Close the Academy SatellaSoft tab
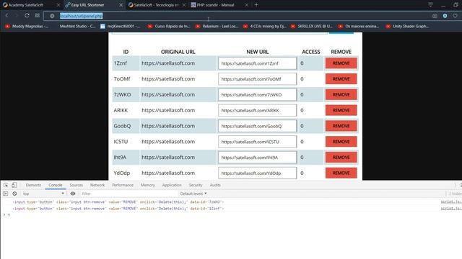Viewport: 462px width, 259px height. click(58, 5)
